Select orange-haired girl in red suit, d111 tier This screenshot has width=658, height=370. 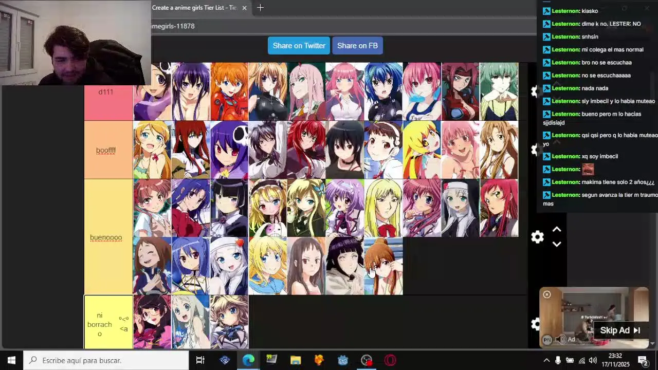click(229, 91)
